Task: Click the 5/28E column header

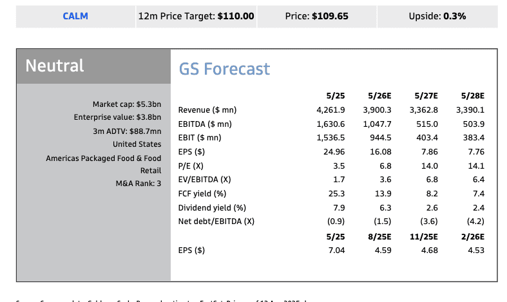Action: coord(472,96)
